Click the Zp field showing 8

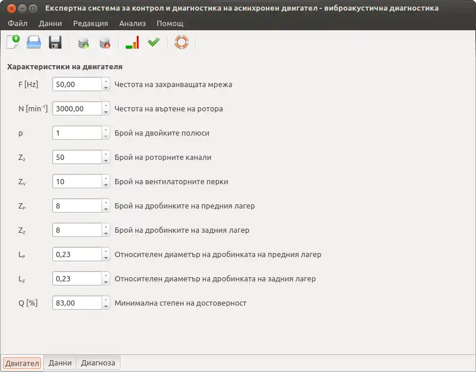[77, 206]
